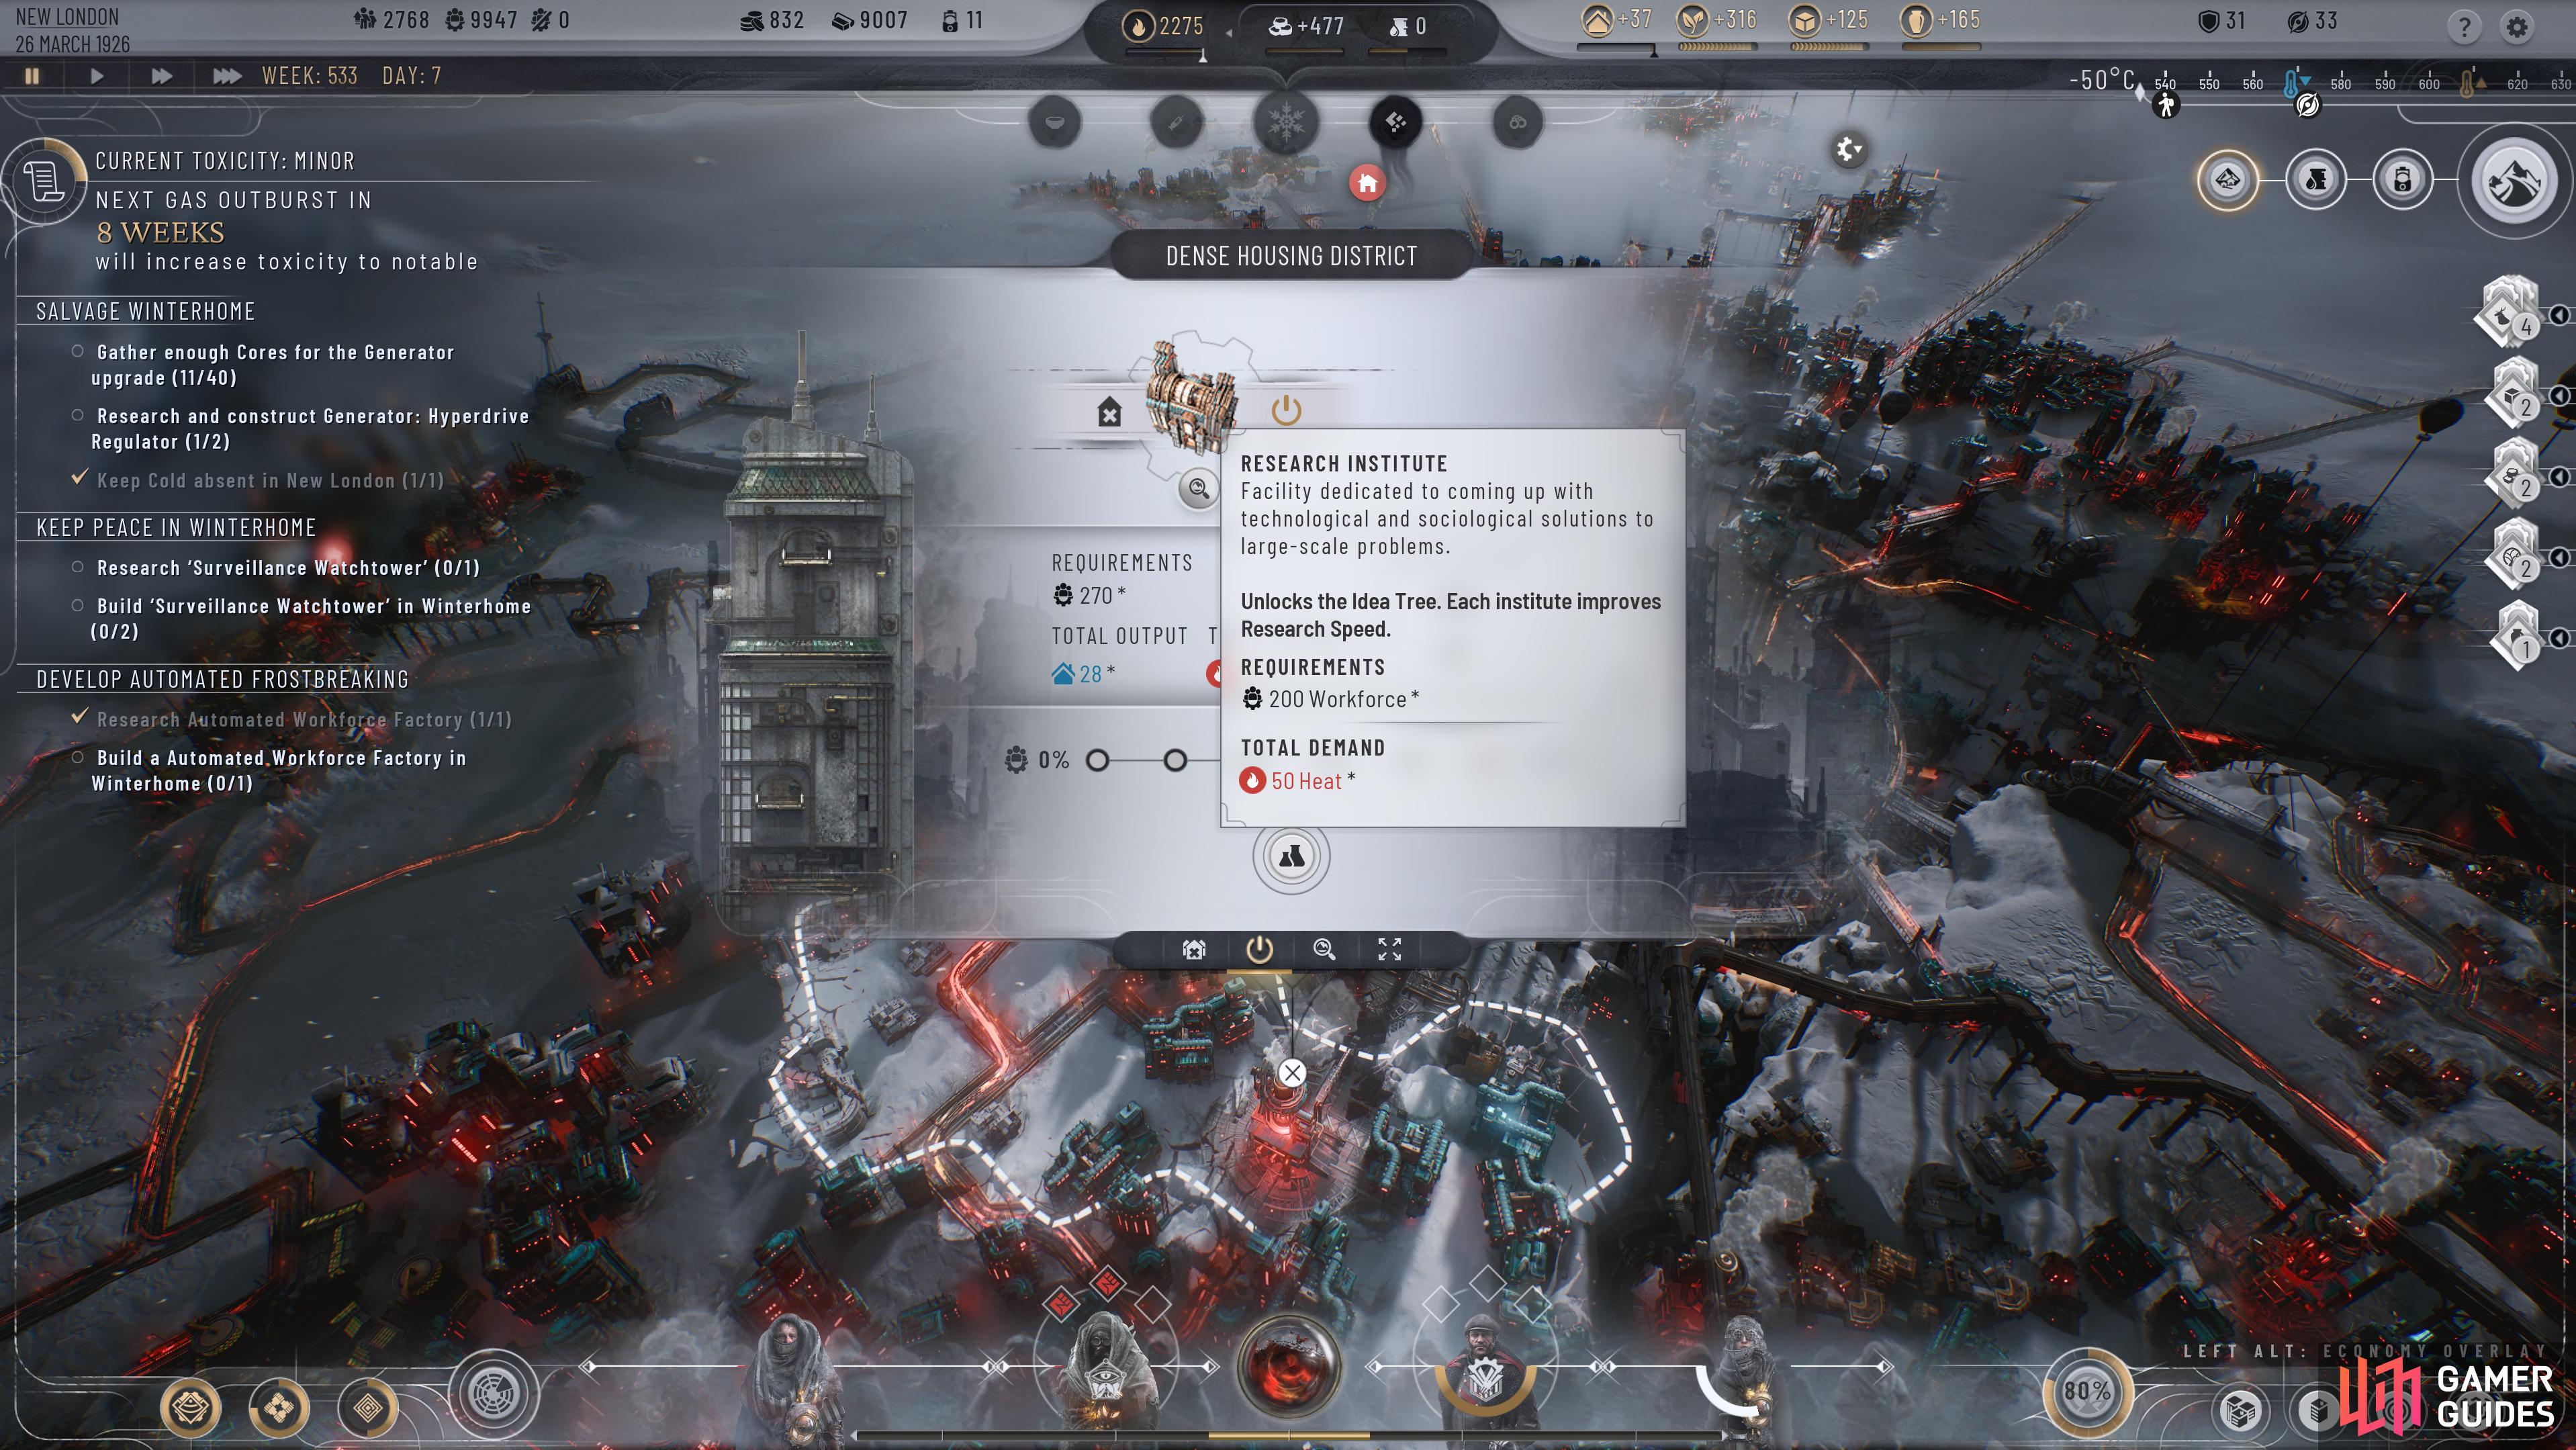Click the gear notification icon above the city
The image size is (2576, 1450).
coord(1849,150)
